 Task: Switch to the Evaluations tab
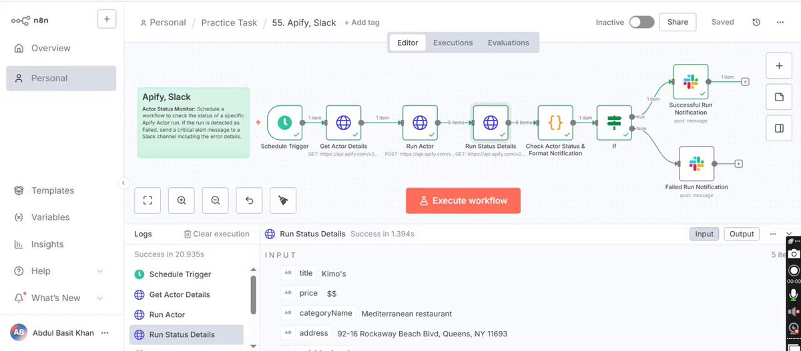pyautogui.click(x=509, y=43)
